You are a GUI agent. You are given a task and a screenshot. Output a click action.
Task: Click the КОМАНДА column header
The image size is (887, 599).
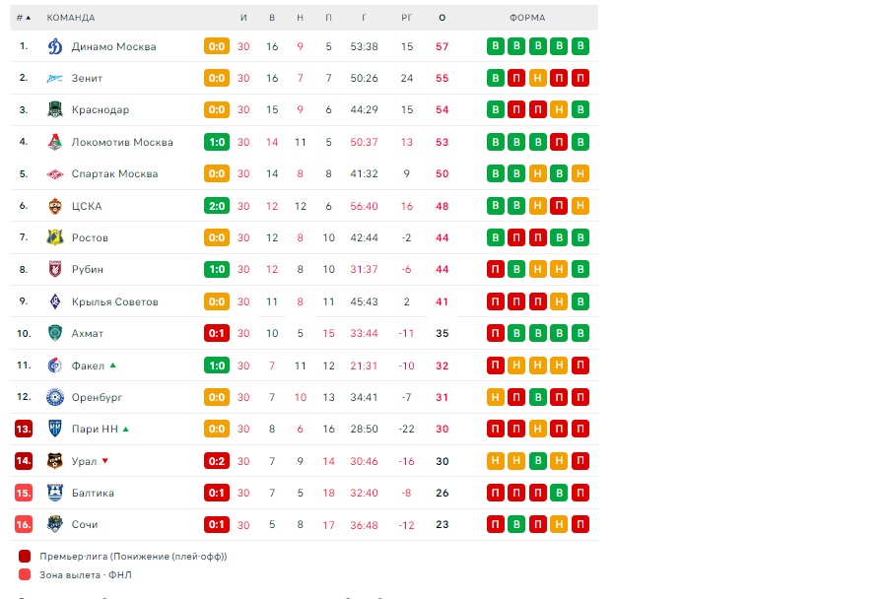[x=71, y=18]
